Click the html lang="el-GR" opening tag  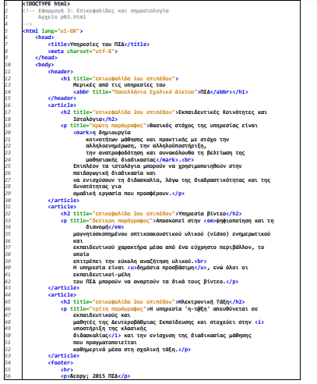(53, 31)
